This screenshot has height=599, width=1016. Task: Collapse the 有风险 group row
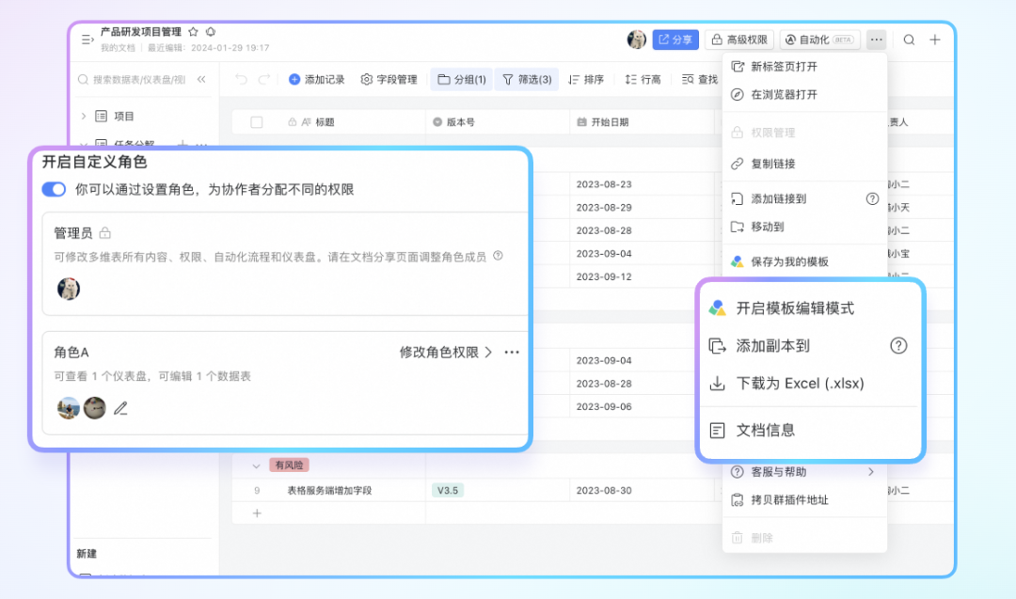(256, 465)
